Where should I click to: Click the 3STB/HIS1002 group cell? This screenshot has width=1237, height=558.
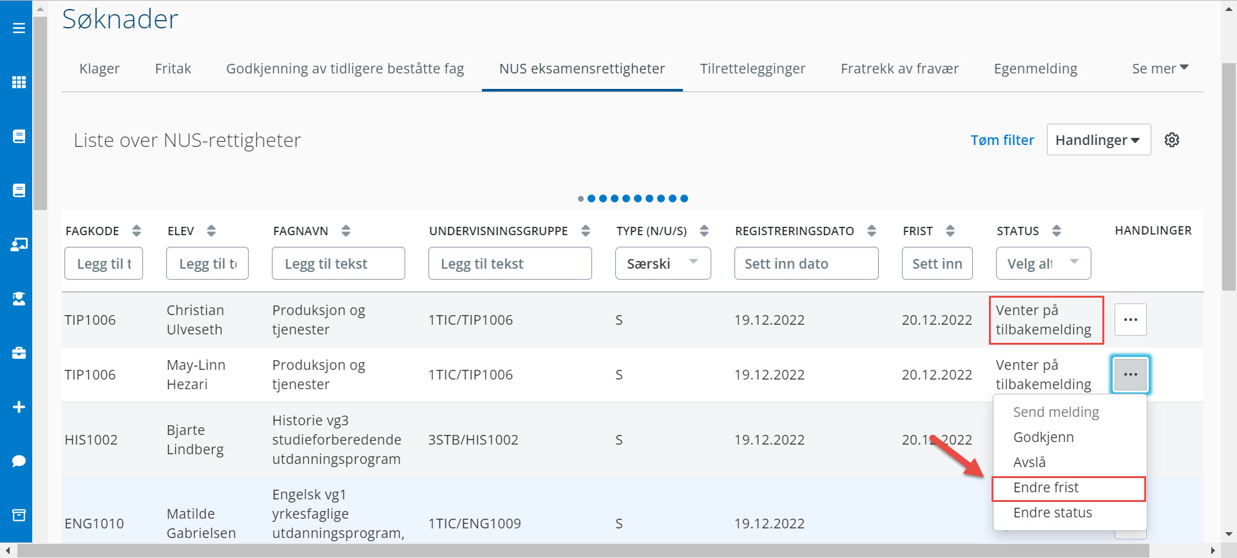[x=474, y=439]
